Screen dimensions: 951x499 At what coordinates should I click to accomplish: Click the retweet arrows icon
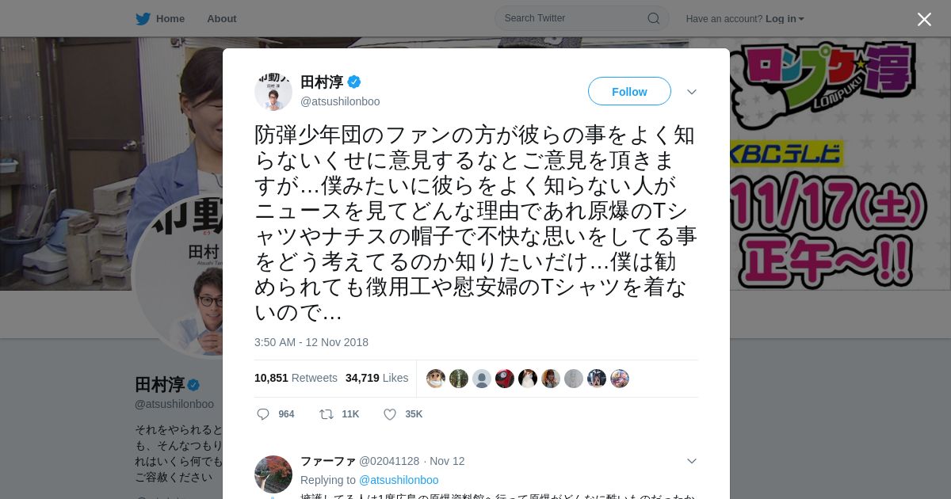(326, 414)
